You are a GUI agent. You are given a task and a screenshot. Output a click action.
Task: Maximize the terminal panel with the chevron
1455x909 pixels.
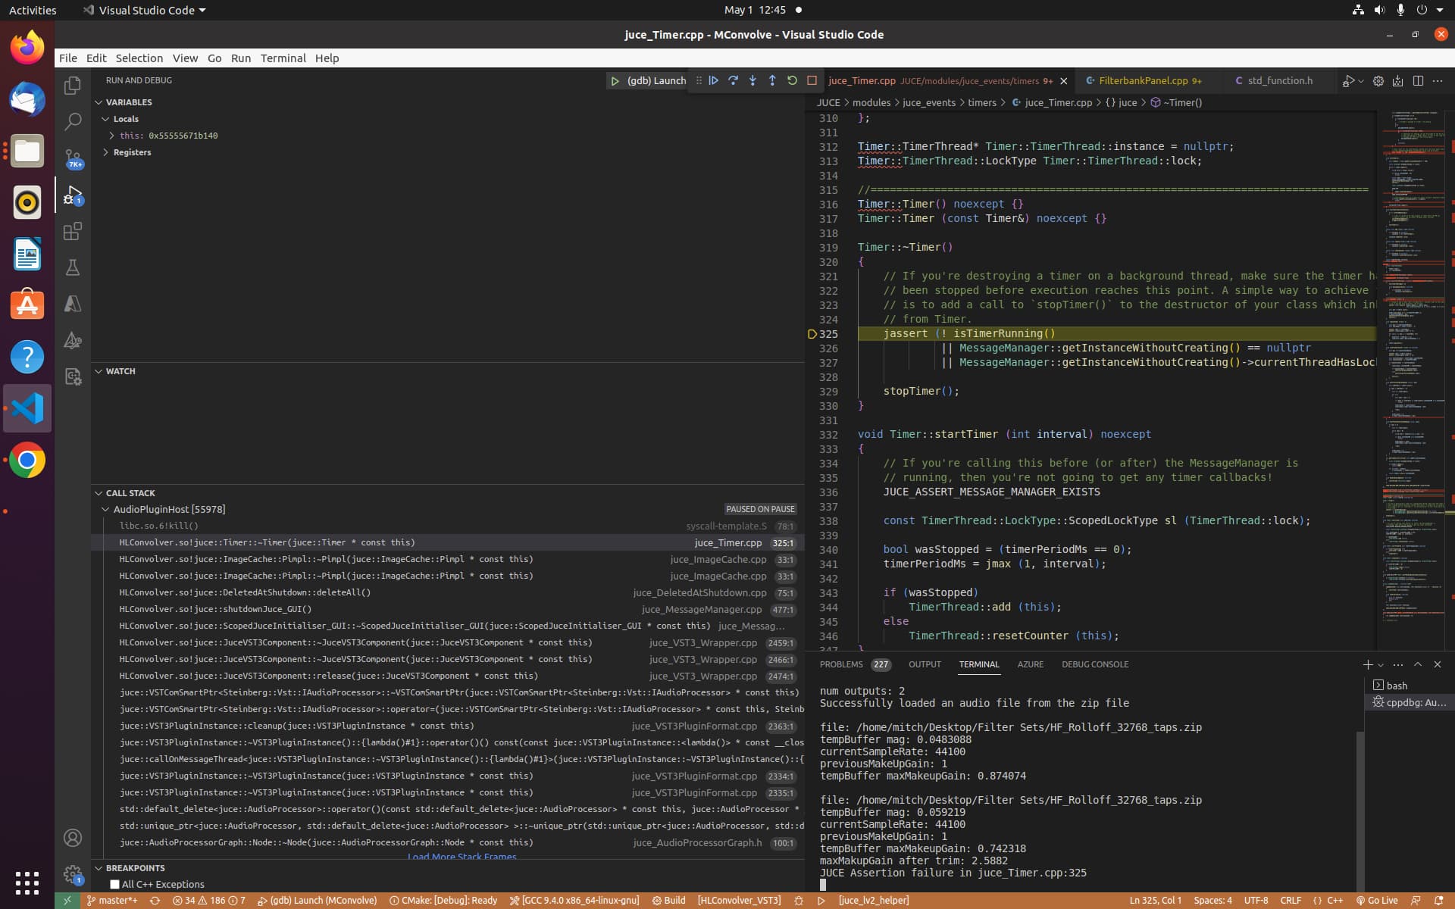[1417, 664]
